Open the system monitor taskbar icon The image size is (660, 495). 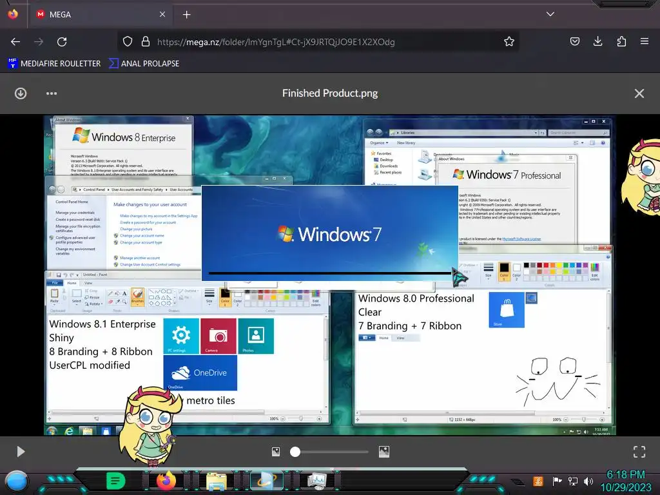tap(316, 481)
